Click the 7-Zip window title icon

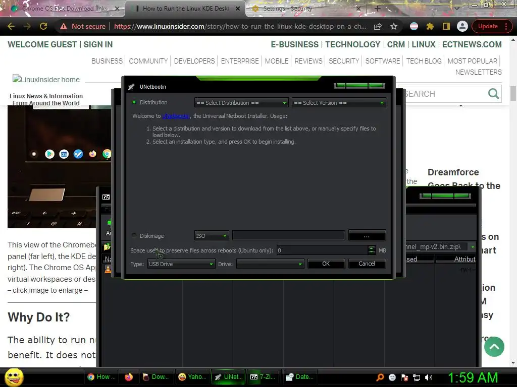click(x=106, y=197)
